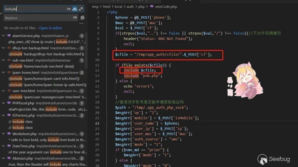Click PHP file icon of alarmService.php
Screen dimensions: 298x167
pyautogui.click(x=9, y=35)
